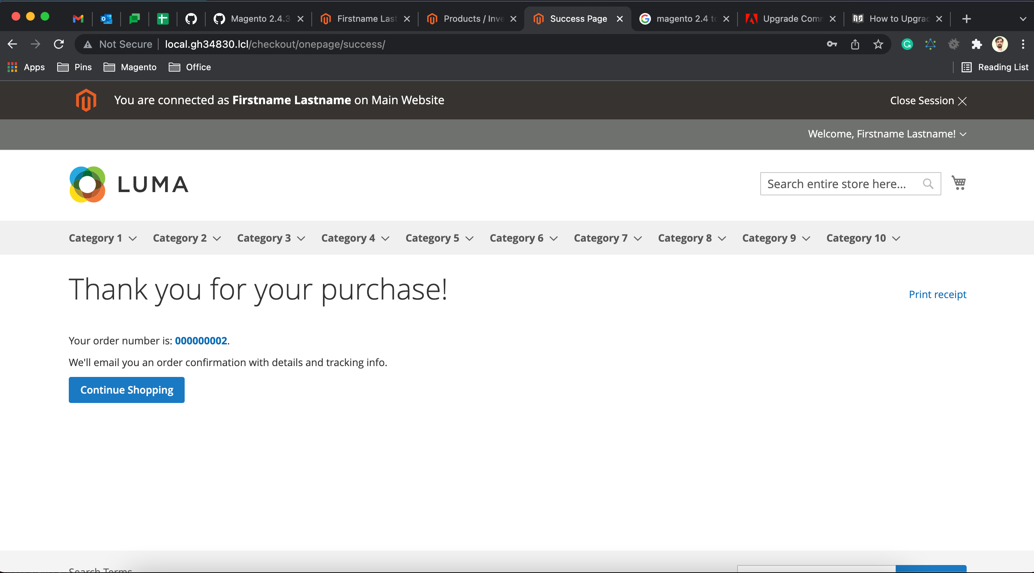Click the Continue Shopping button

tap(126, 389)
